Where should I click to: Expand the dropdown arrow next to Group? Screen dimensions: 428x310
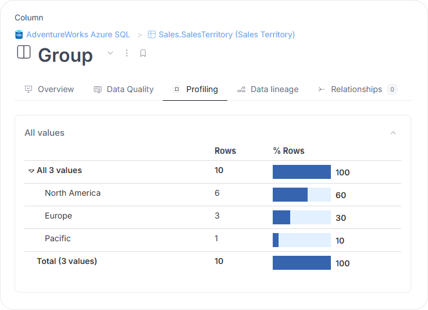point(110,53)
